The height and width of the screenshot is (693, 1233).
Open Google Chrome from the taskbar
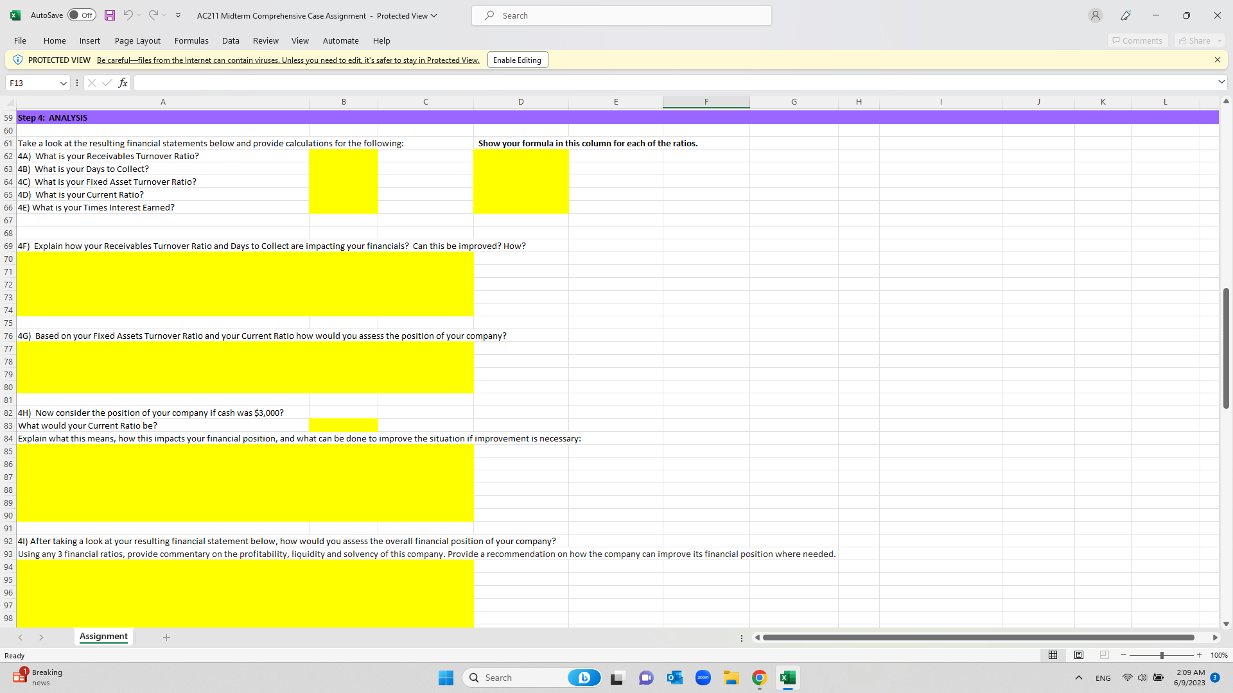(760, 678)
